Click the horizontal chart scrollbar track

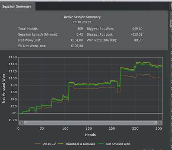(91, 123)
